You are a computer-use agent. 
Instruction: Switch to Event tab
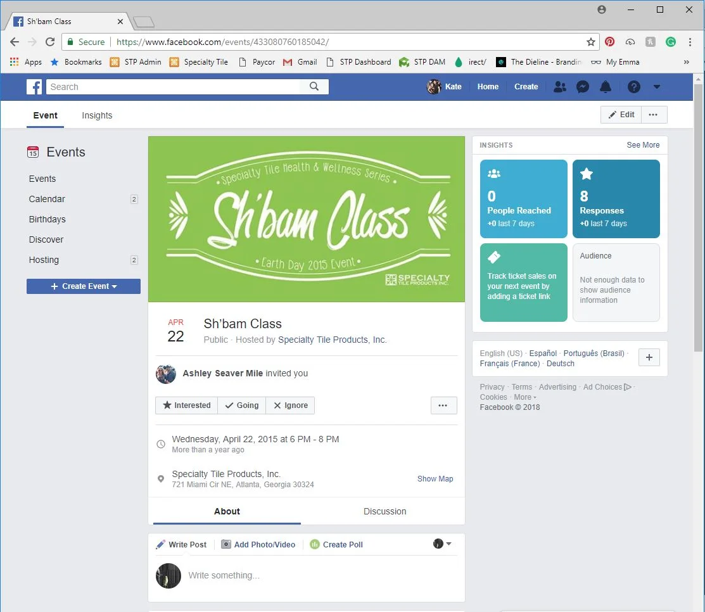(45, 115)
